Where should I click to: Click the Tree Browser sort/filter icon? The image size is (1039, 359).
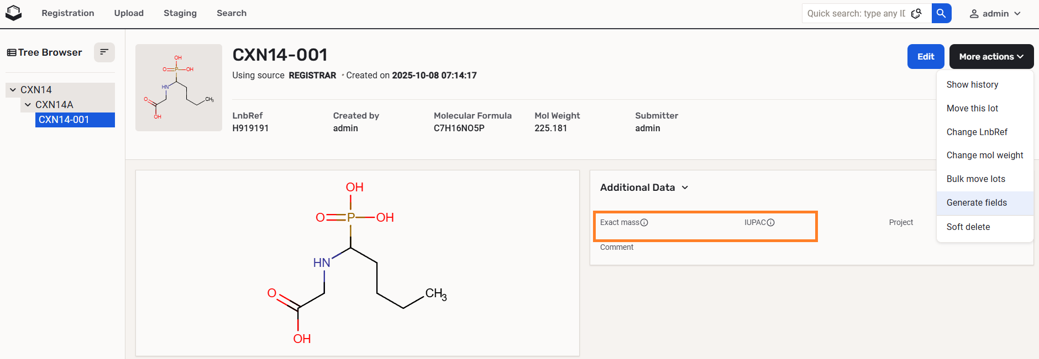pyautogui.click(x=104, y=52)
